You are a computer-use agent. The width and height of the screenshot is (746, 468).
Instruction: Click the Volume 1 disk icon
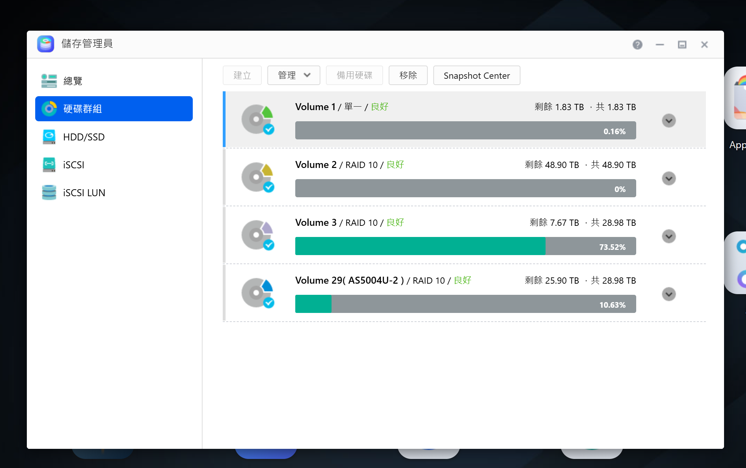[258, 120]
